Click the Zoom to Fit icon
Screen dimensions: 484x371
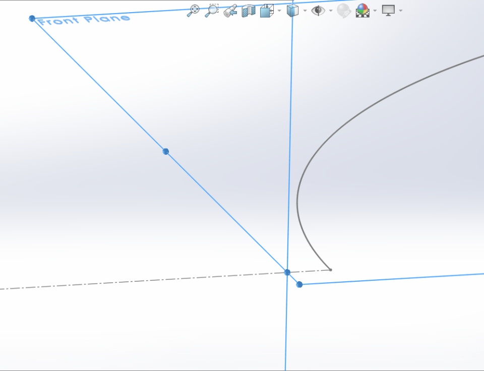pyautogui.click(x=193, y=11)
